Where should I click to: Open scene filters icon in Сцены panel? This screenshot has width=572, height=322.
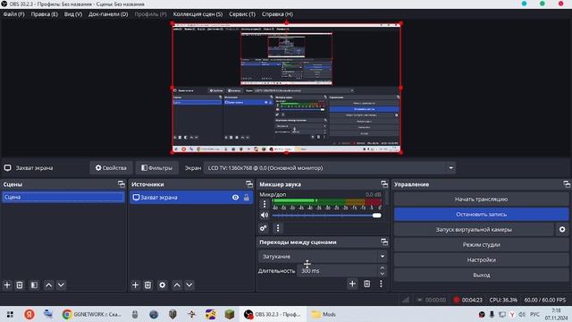tap(34, 284)
